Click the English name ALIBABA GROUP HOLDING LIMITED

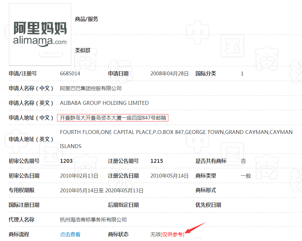(104, 103)
